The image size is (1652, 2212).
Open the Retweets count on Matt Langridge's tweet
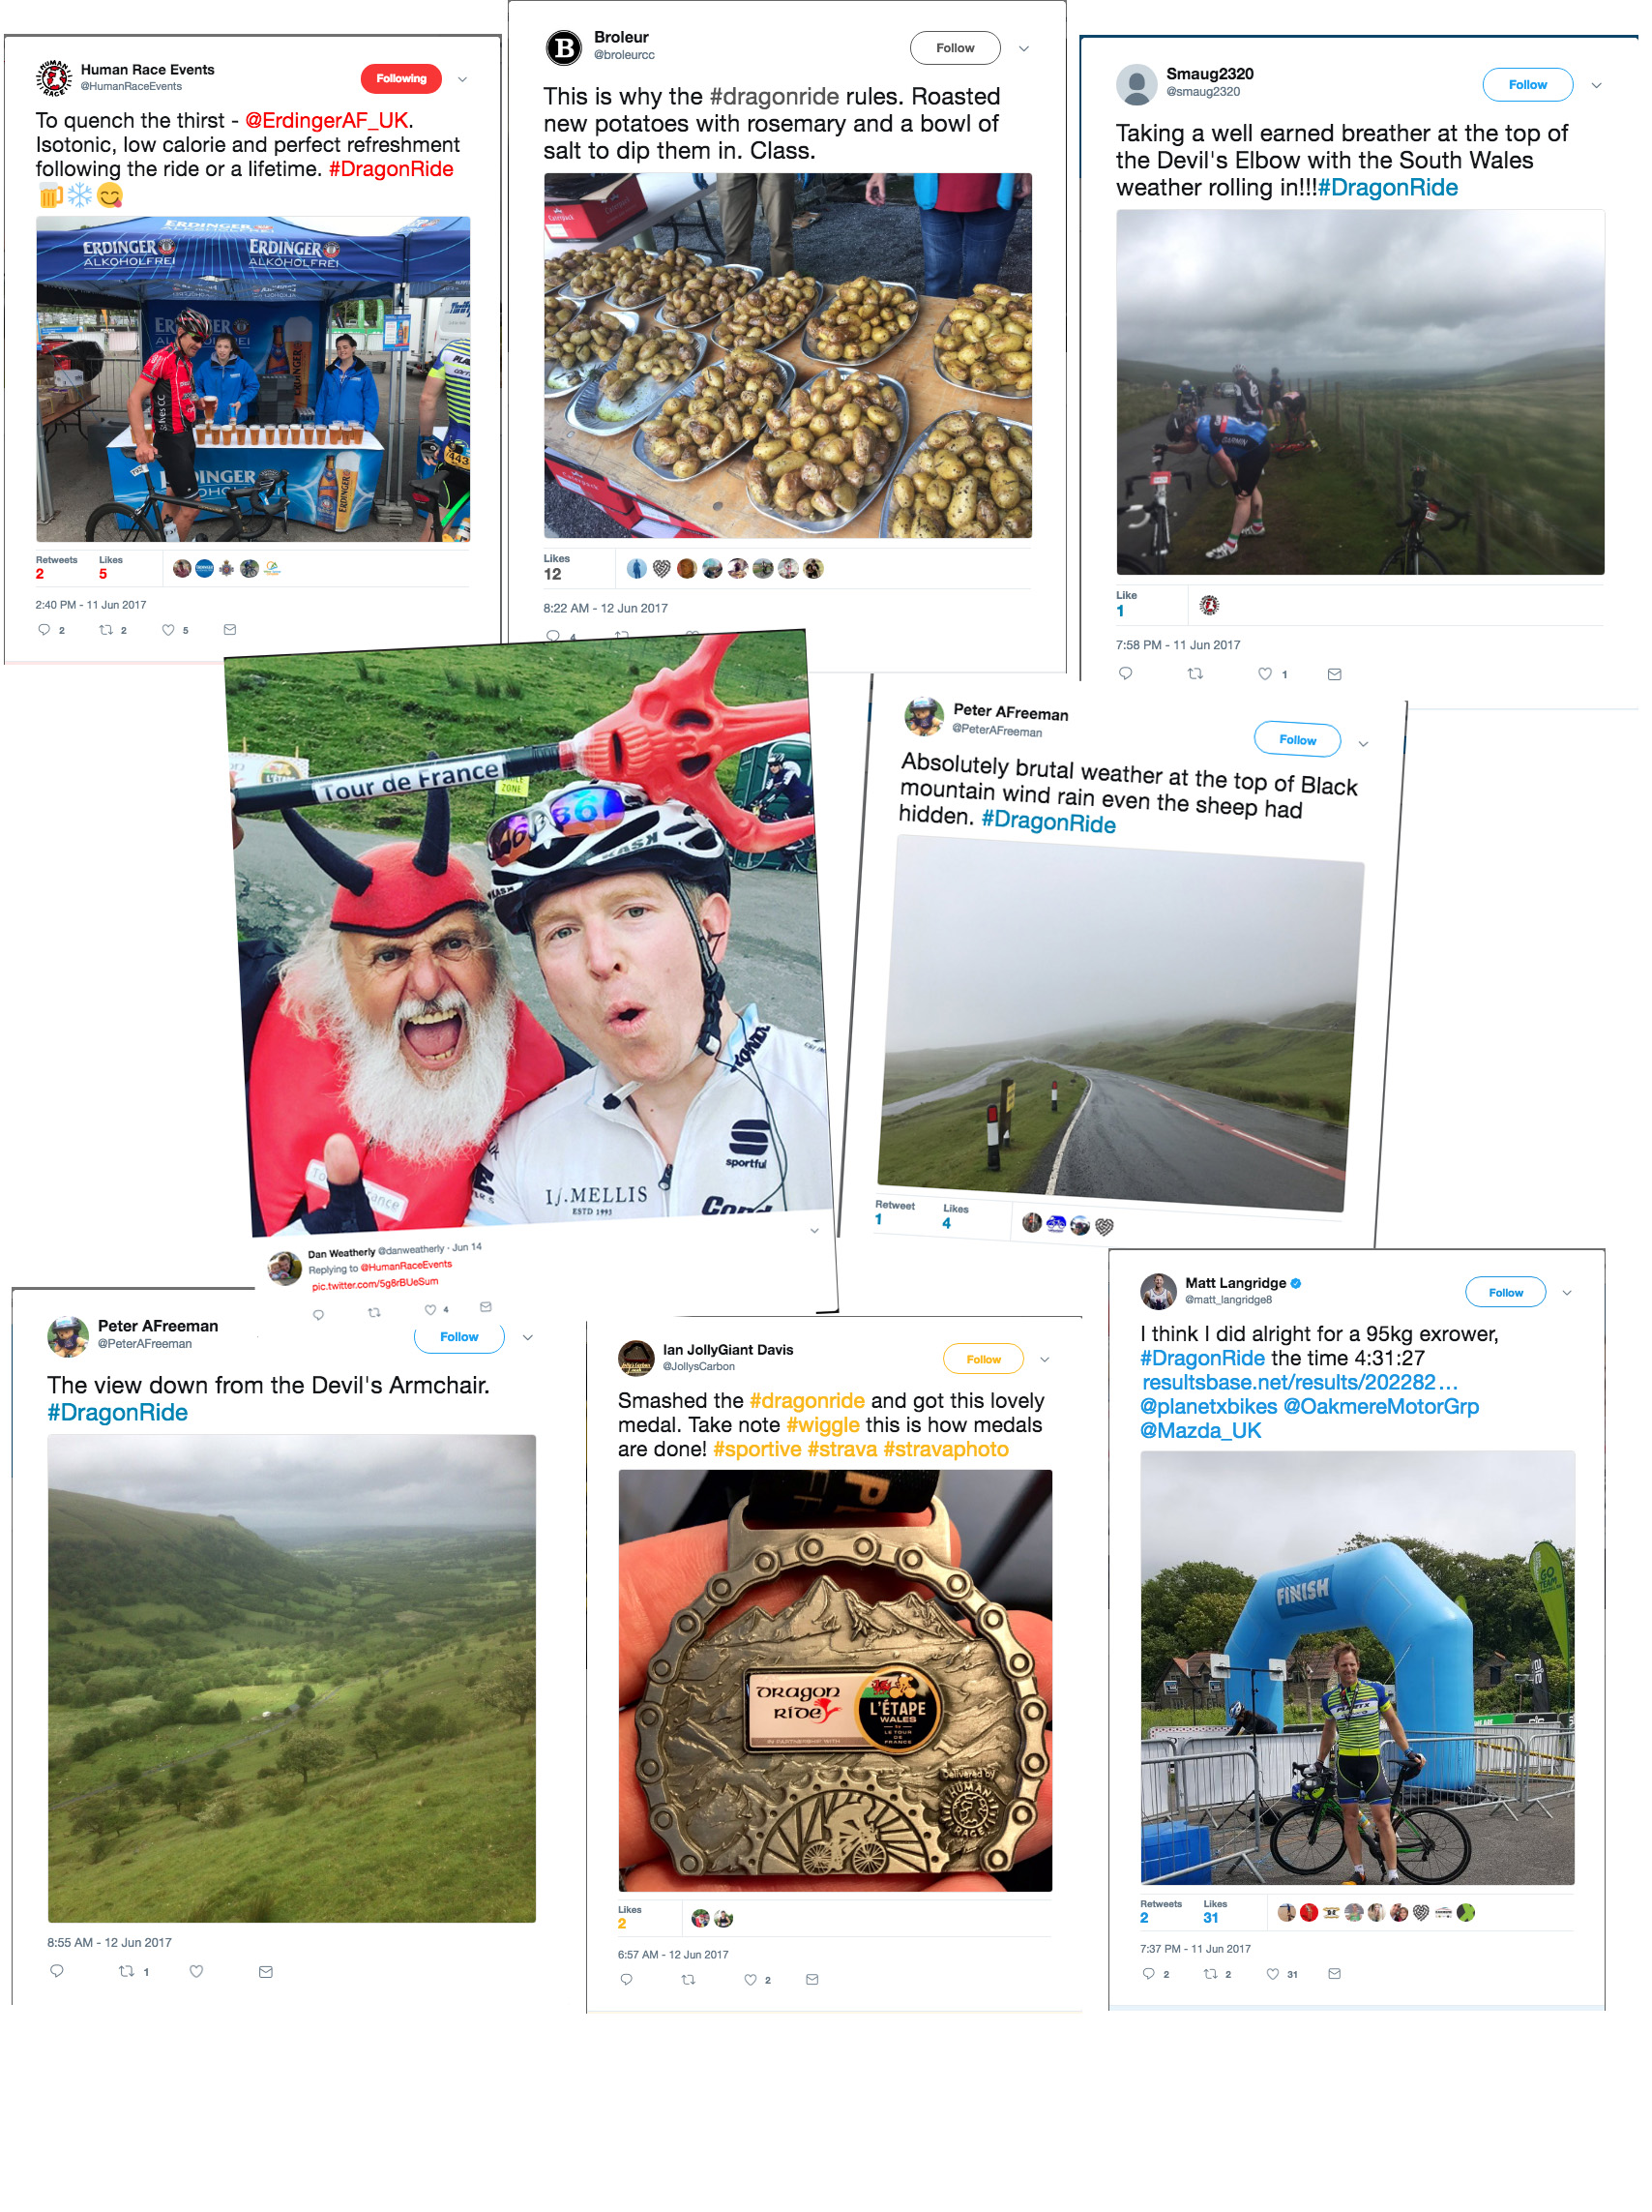1160,1911
